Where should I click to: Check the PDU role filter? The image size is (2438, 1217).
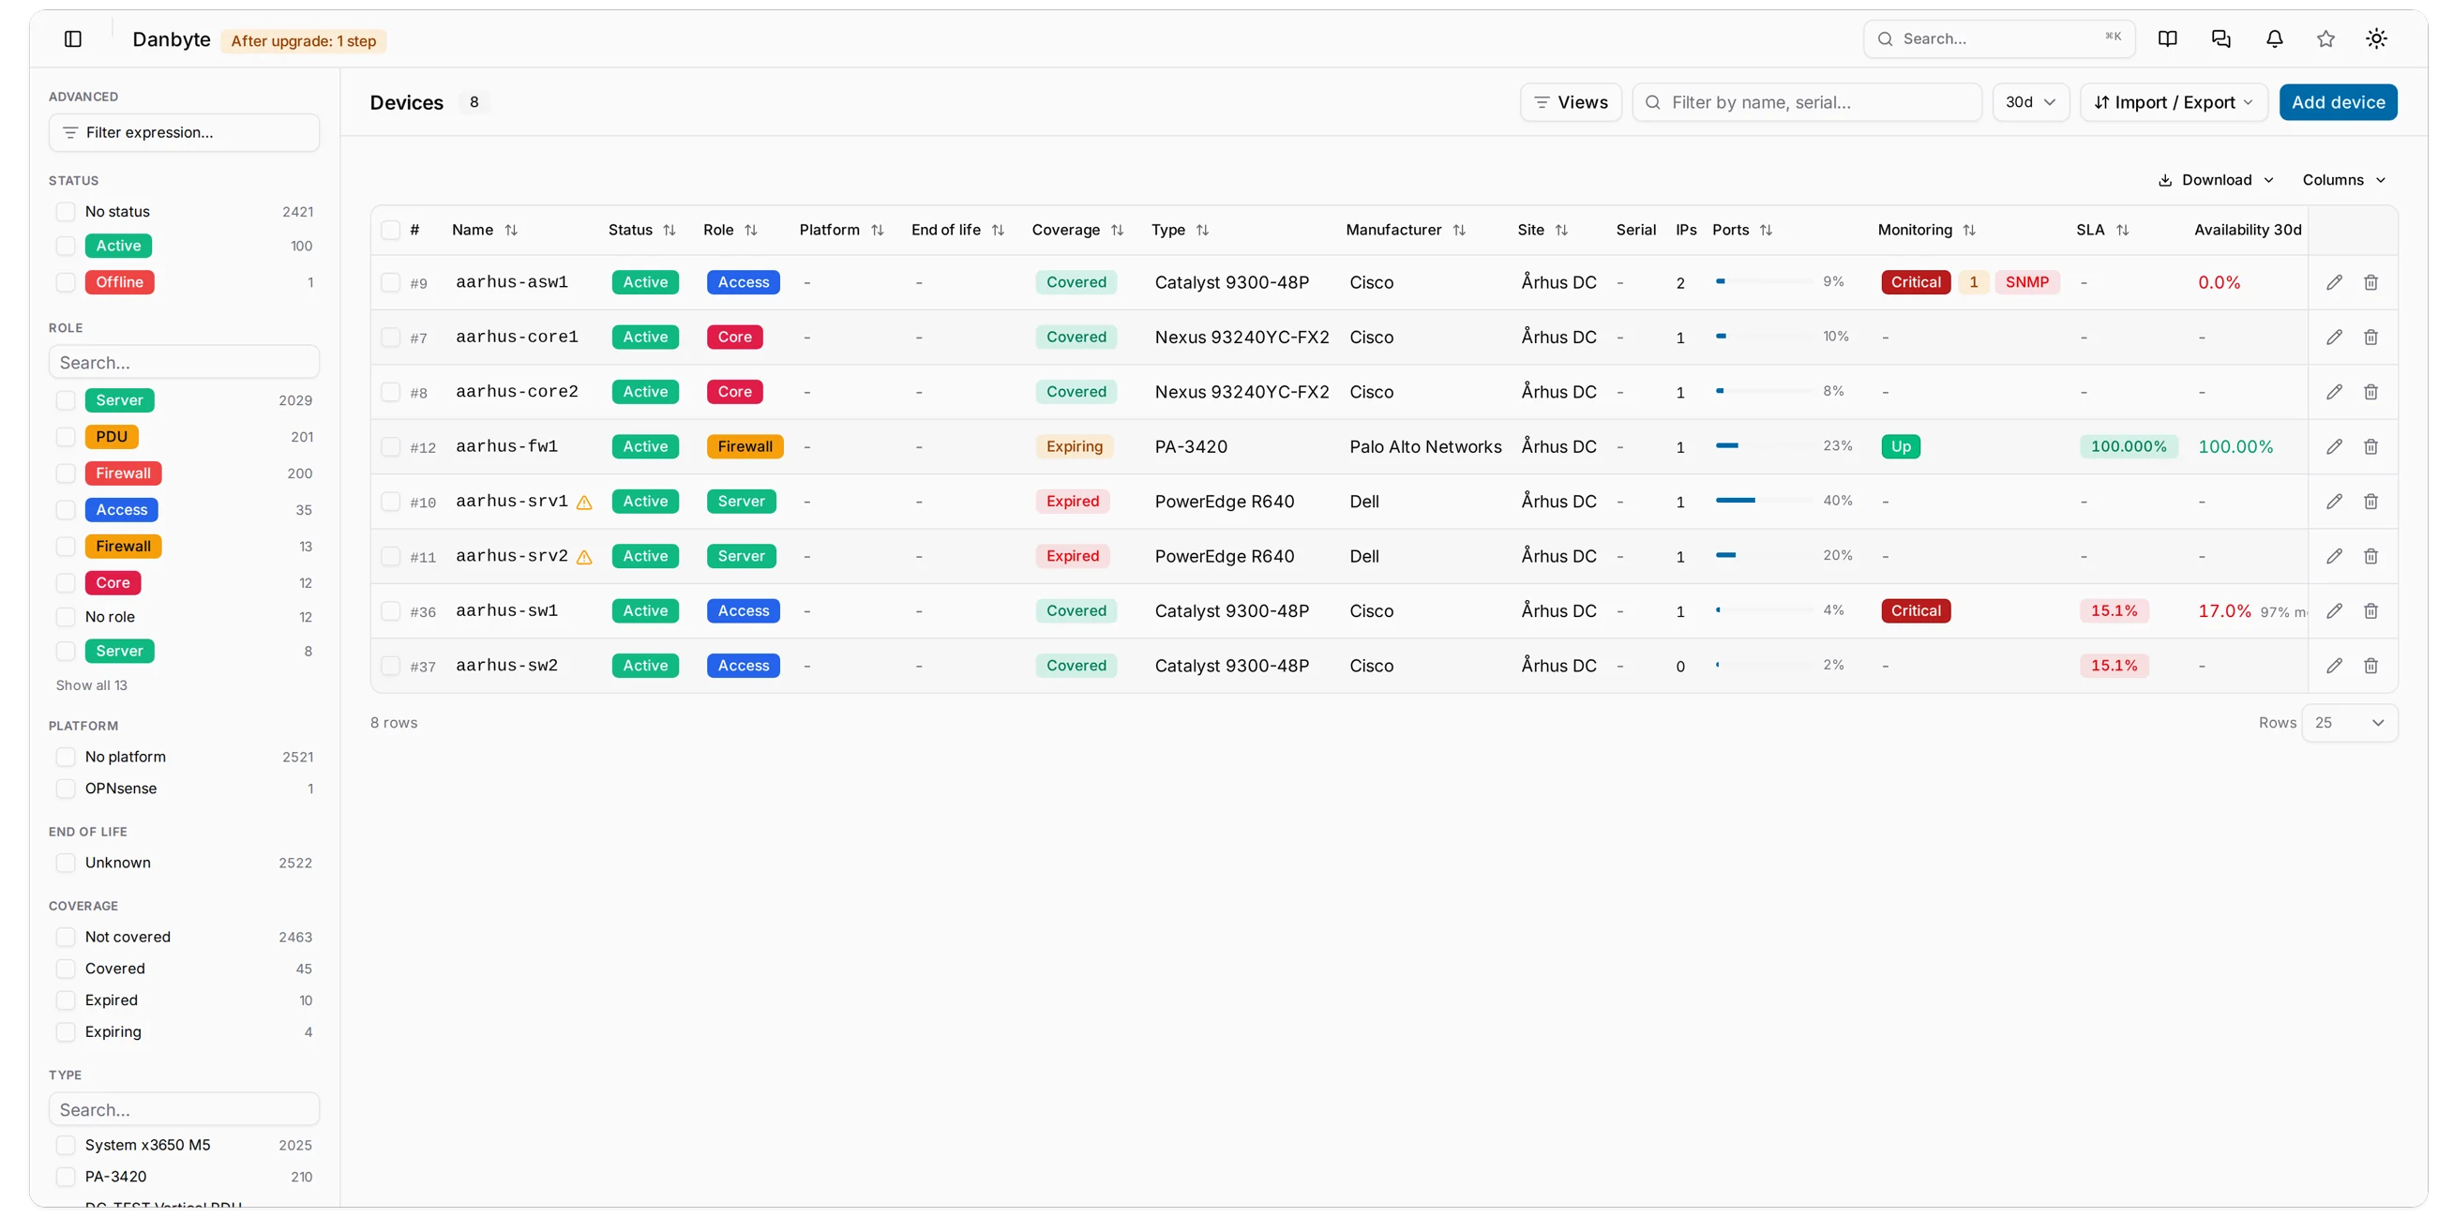[66, 436]
